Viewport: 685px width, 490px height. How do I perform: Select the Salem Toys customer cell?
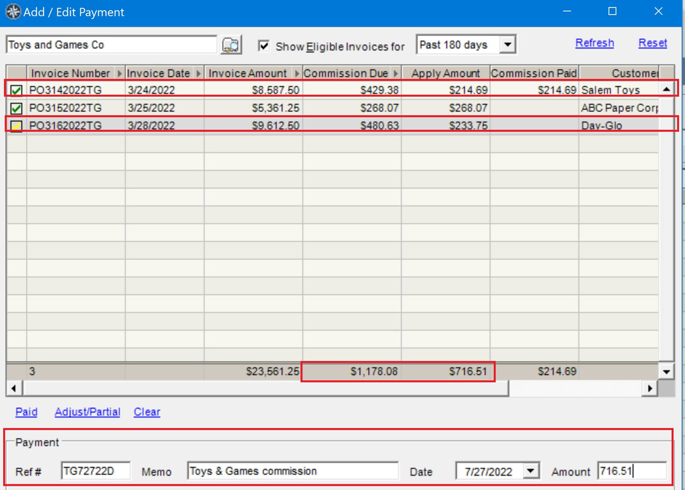[x=619, y=90]
